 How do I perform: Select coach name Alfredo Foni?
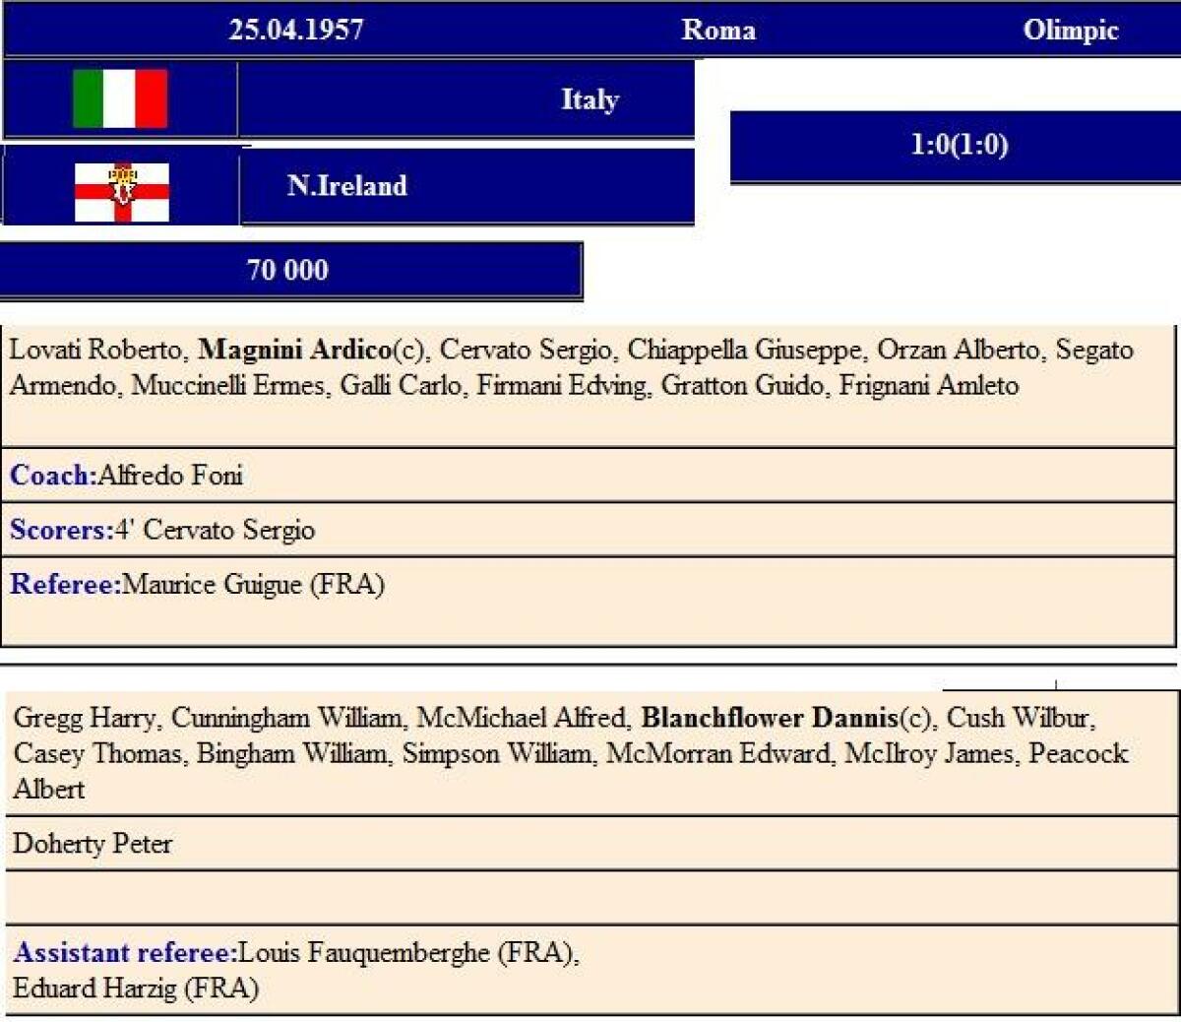170,476
